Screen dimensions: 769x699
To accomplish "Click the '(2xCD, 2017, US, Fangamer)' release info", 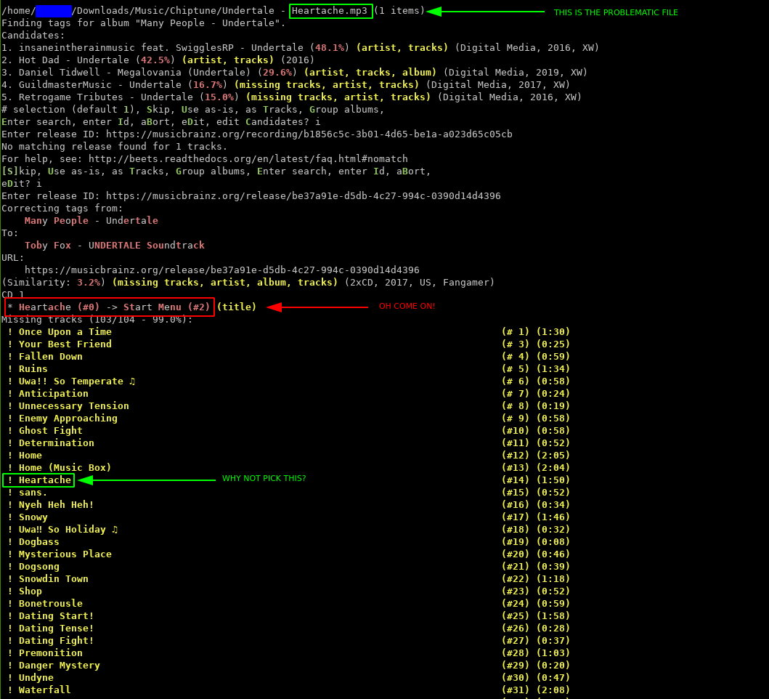I will (x=419, y=282).
